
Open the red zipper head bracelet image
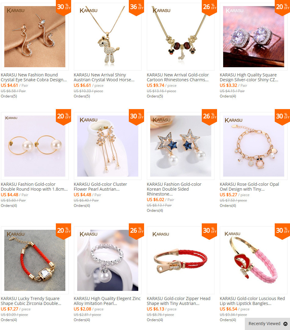coord(181,260)
